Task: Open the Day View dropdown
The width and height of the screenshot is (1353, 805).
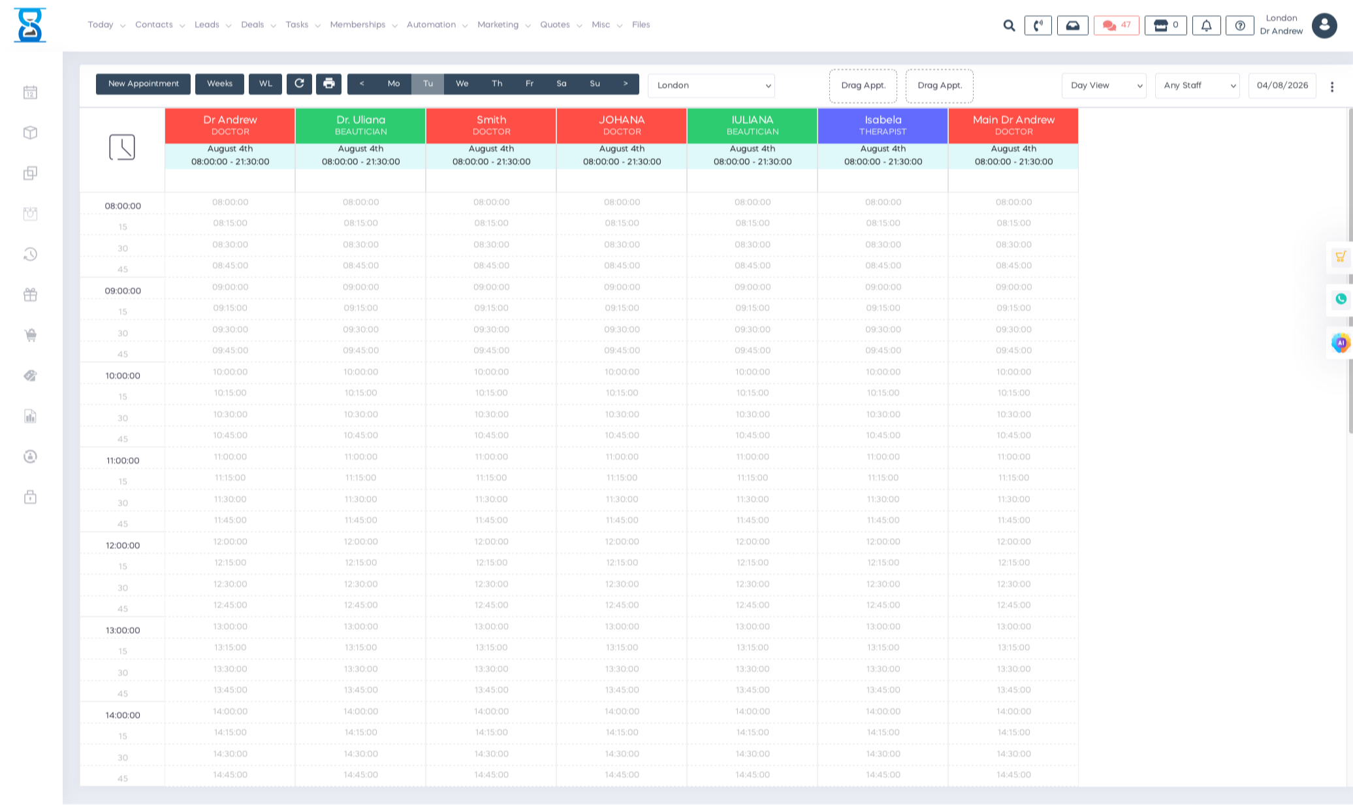Action: click(1104, 86)
